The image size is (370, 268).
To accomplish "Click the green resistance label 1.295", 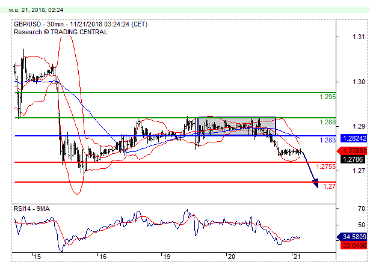I will [x=327, y=97].
